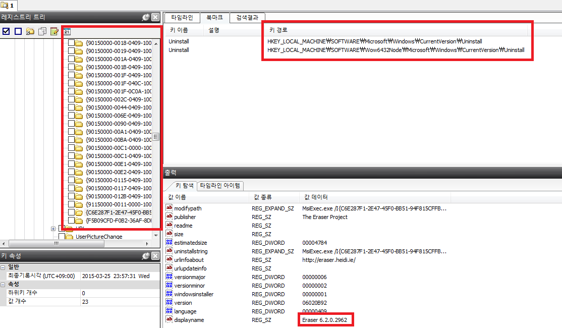Screen dimensions: 562x328
Task: Check the UserPictureChange key checkbox
Action: point(62,237)
